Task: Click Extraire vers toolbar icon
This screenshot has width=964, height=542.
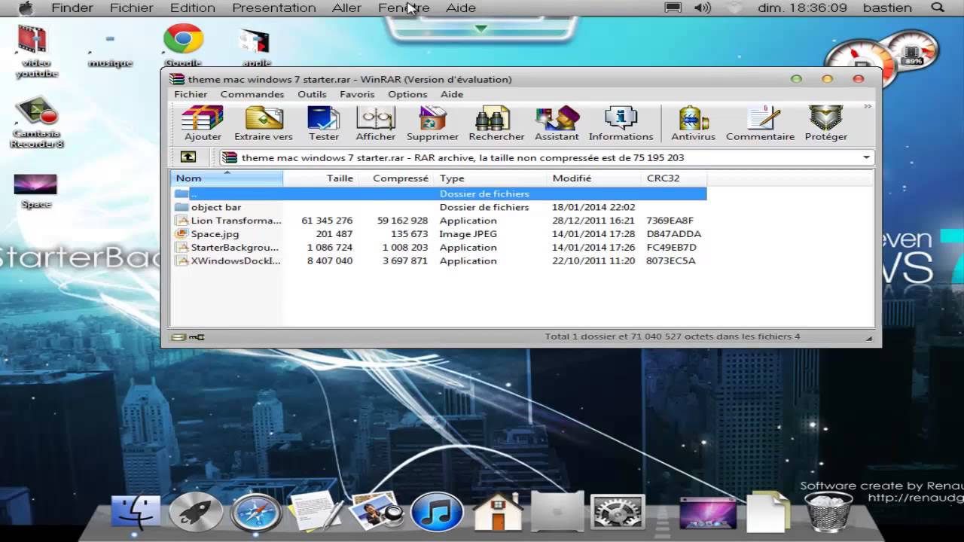Action: point(263,123)
